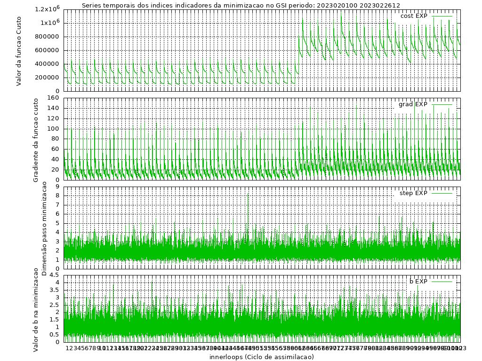Screen dimensions: 482x361
Task: Click the green line sample beside grad EXP
Action: 442,104
